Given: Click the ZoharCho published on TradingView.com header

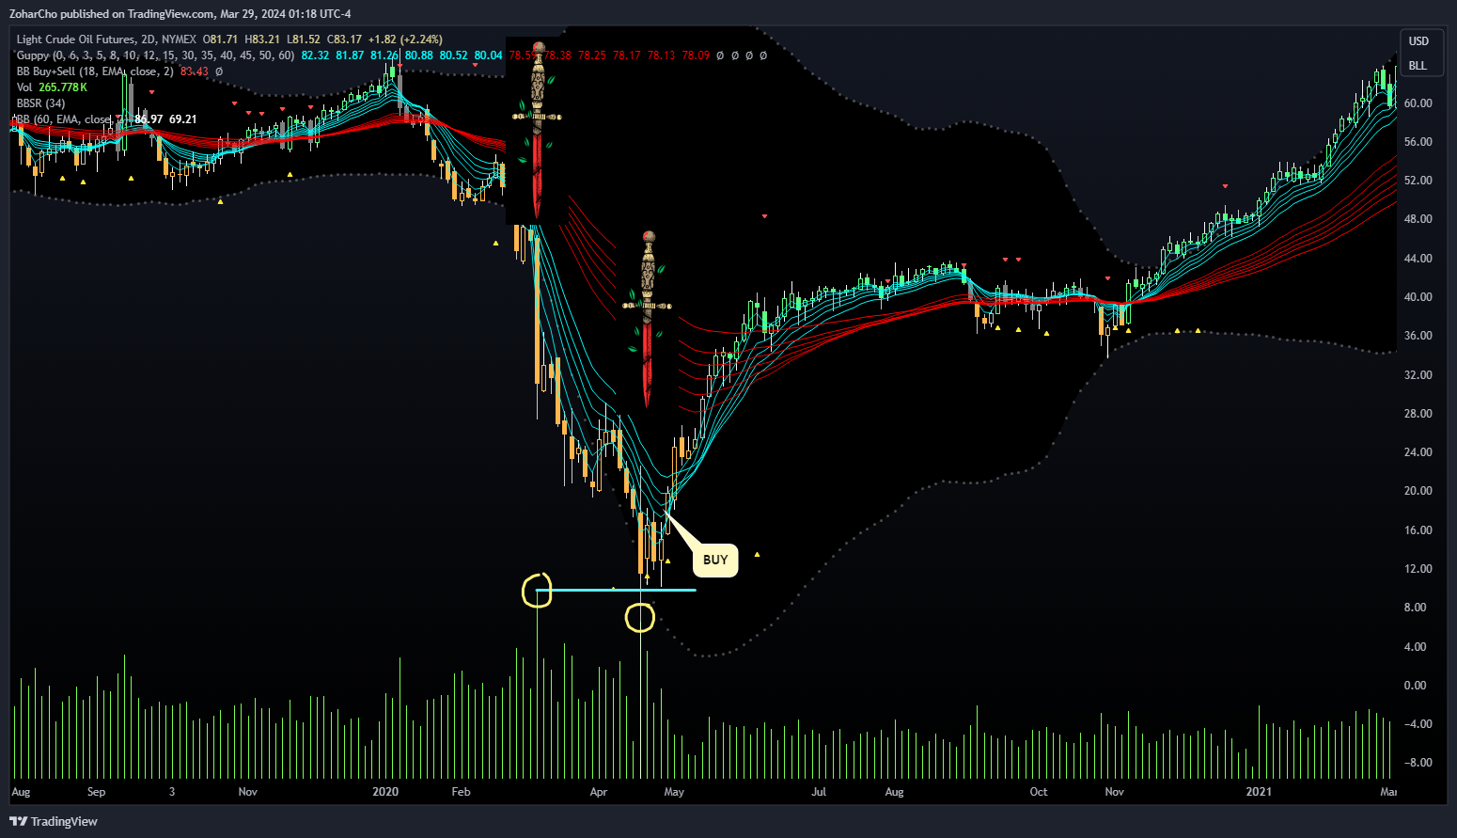Looking at the screenshot, I should pos(180,13).
